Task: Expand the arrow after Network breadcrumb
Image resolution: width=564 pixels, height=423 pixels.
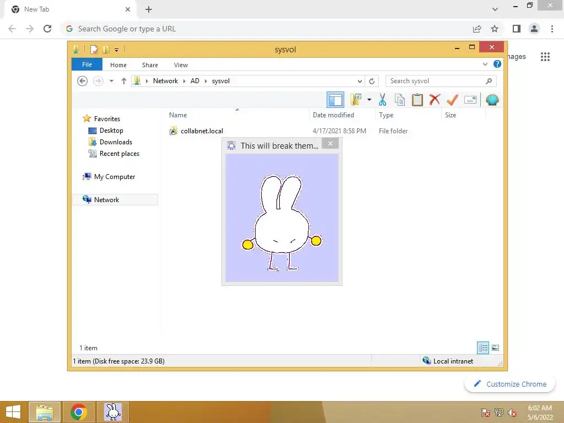Action: click(184, 81)
